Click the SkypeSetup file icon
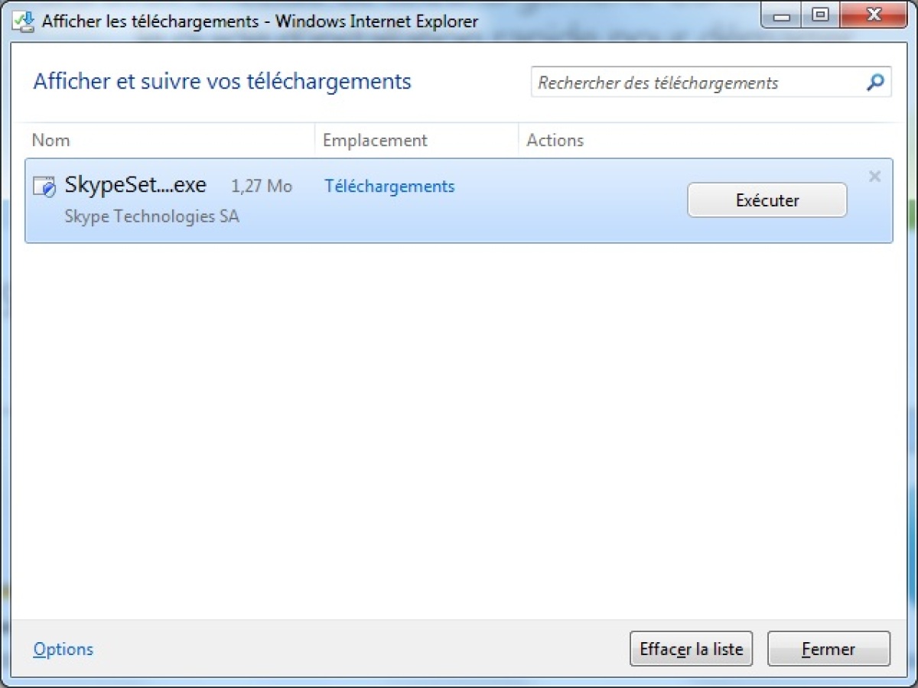 pos(45,187)
